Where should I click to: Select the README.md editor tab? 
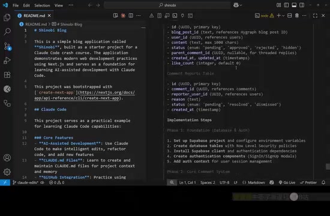coord(34,16)
